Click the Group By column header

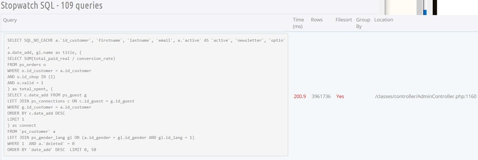[x=363, y=23]
